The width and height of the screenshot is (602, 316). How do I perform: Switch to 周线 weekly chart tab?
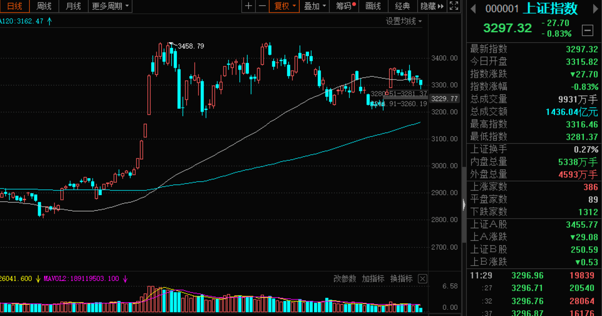click(44, 6)
